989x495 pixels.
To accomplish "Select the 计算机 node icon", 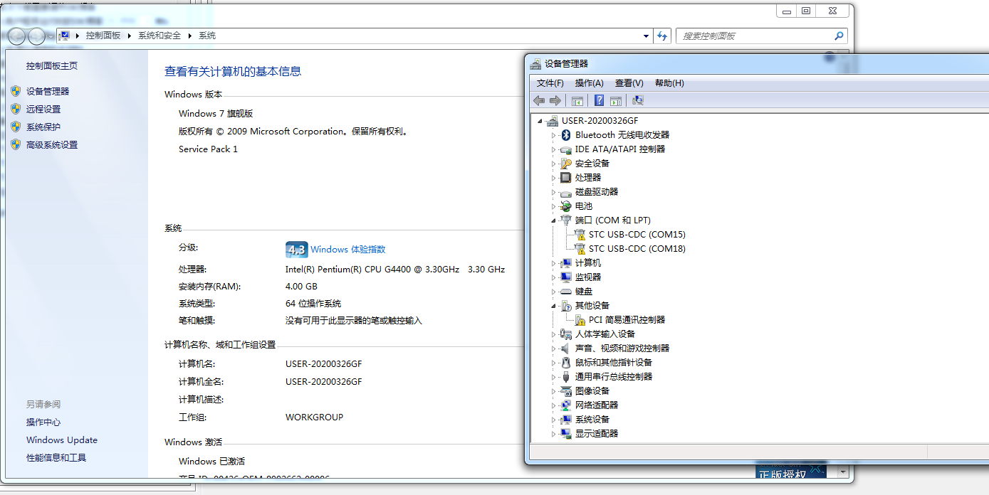I will click(565, 263).
